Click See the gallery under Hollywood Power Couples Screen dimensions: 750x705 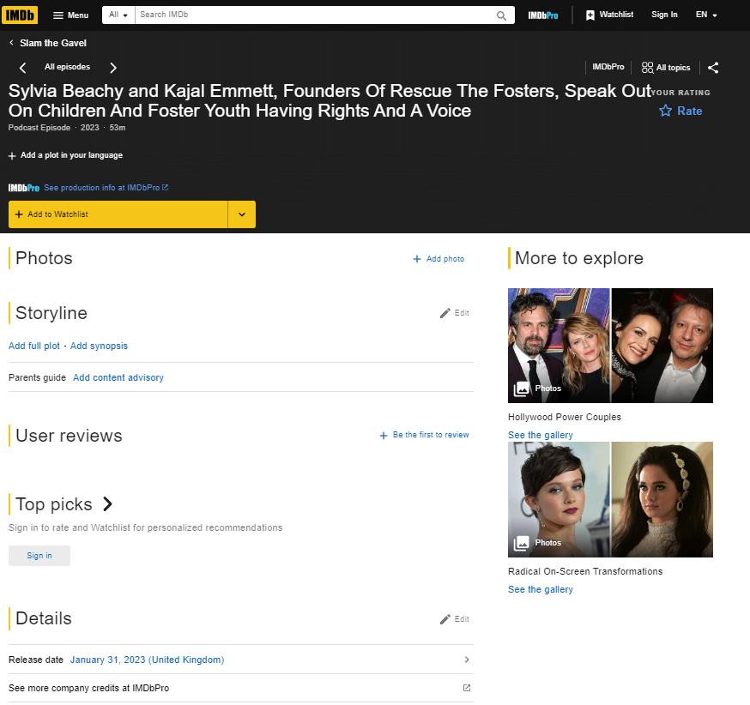click(x=541, y=435)
